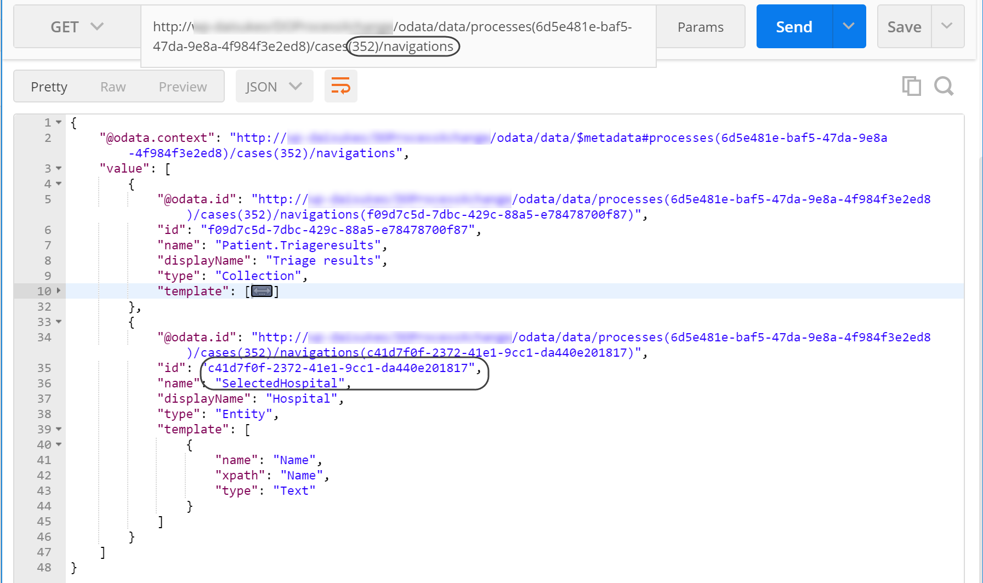Collapse template array at line 39
Viewport: 983px width, 583px height.
coord(59,430)
